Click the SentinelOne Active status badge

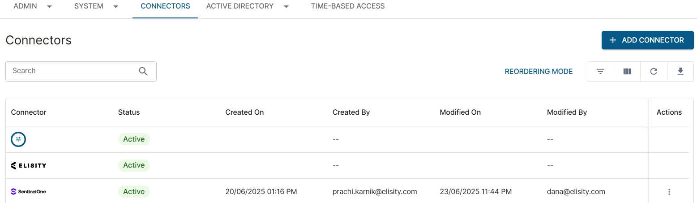coord(134,192)
